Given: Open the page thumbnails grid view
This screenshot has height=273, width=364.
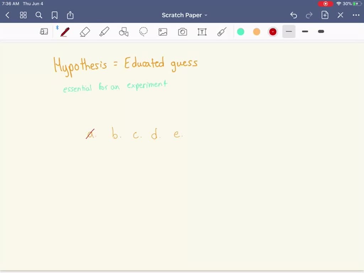Looking at the screenshot, I should pyautogui.click(x=23, y=15).
